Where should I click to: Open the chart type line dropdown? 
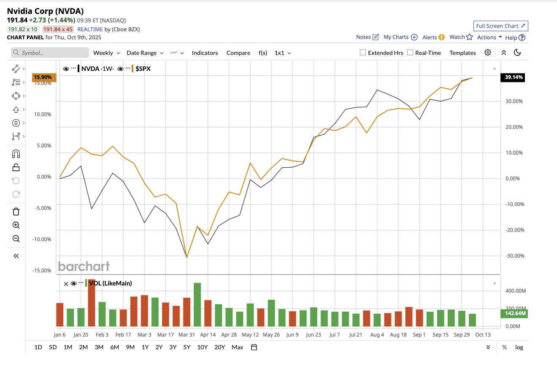pyautogui.click(x=177, y=53)
